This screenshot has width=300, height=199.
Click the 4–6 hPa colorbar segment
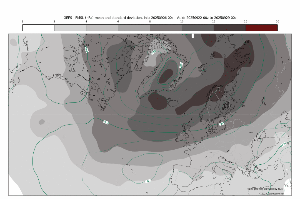tap(102, 28)
